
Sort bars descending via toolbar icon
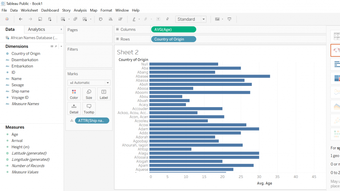[120, 19]
